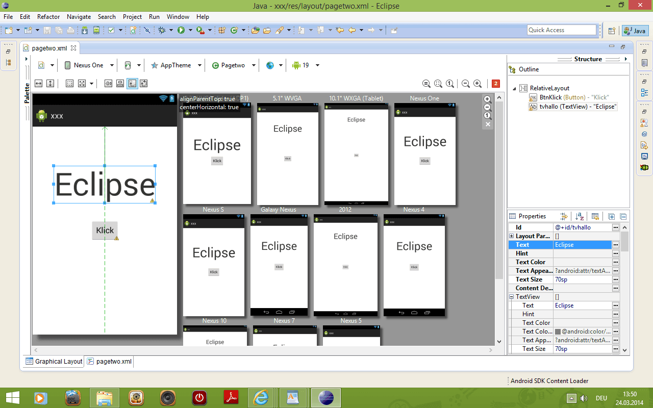Open the Pagetwo activity dropdown
This screenshot has height=408, width=653.
(233, 65)
